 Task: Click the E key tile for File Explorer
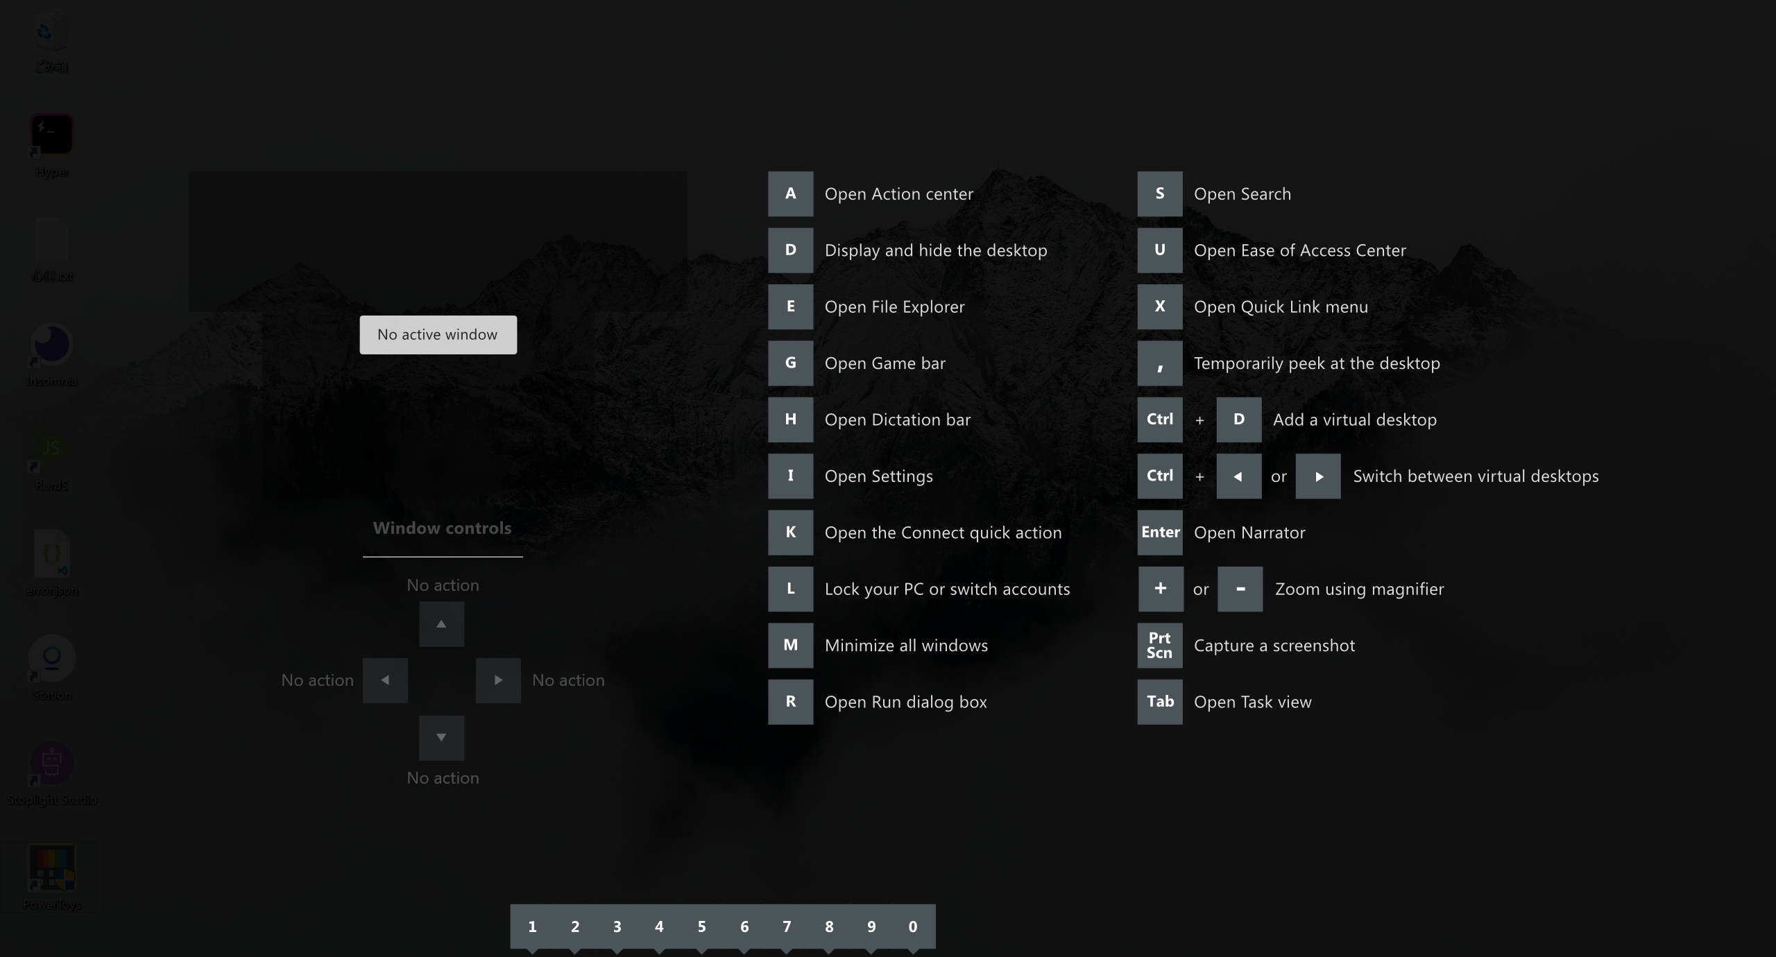(x=790, y=307)
